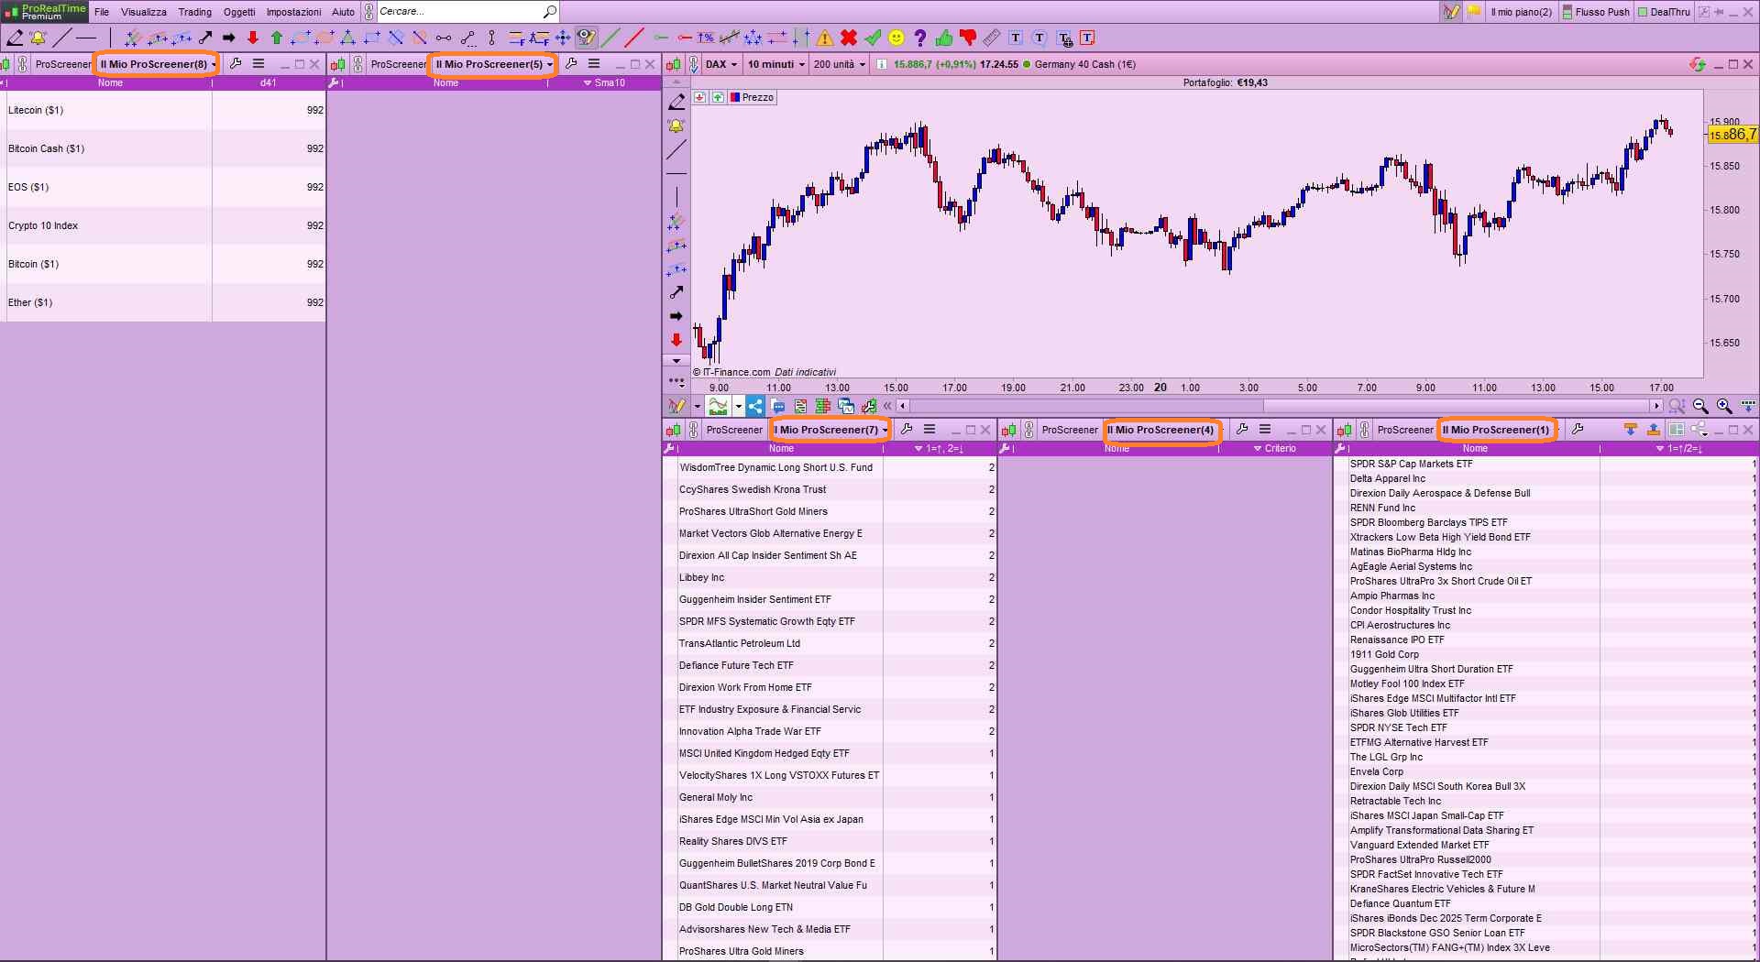Select the green up arrow tool in top toolbar
Image resolution: width=1760 pixels, height=962 pixels.
pos(277,38)
